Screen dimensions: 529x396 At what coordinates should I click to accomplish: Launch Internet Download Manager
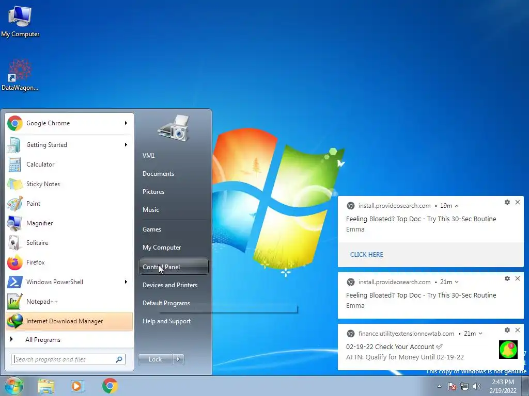[69, 321]
